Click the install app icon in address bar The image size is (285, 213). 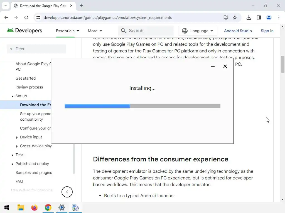[x=226, y=17]
